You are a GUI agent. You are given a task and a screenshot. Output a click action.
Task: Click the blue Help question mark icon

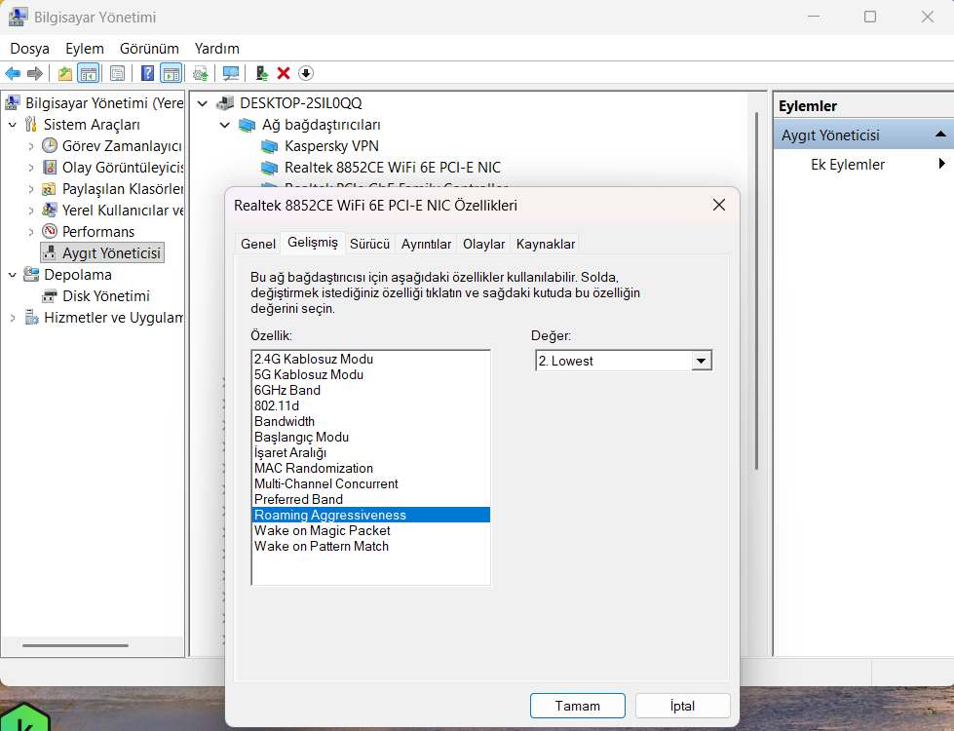click(x=147, y=74)
